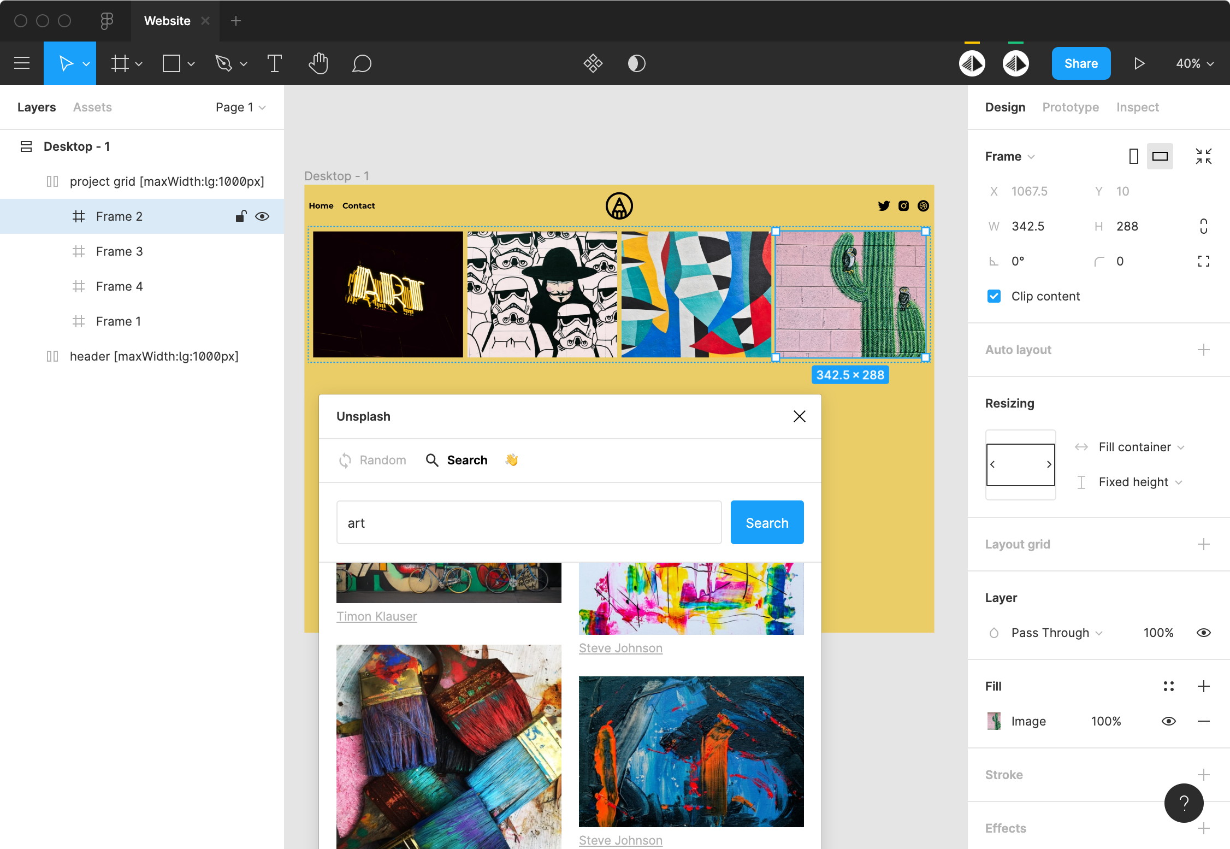
Task: Select the Frame tool
Action: click(120, 63)
